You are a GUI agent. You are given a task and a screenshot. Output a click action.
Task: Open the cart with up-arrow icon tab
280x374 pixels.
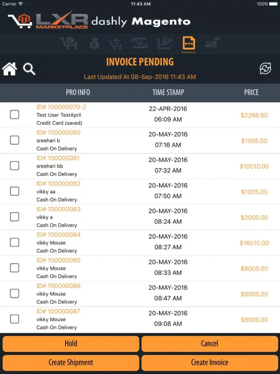click(x=115, y=44)
